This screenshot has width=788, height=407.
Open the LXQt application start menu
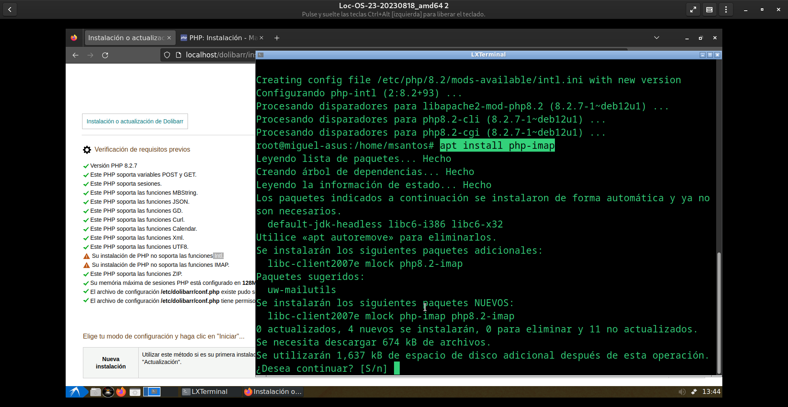click(75, 392)
